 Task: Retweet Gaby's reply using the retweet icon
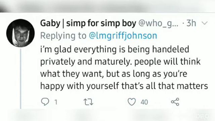point(88,102)
